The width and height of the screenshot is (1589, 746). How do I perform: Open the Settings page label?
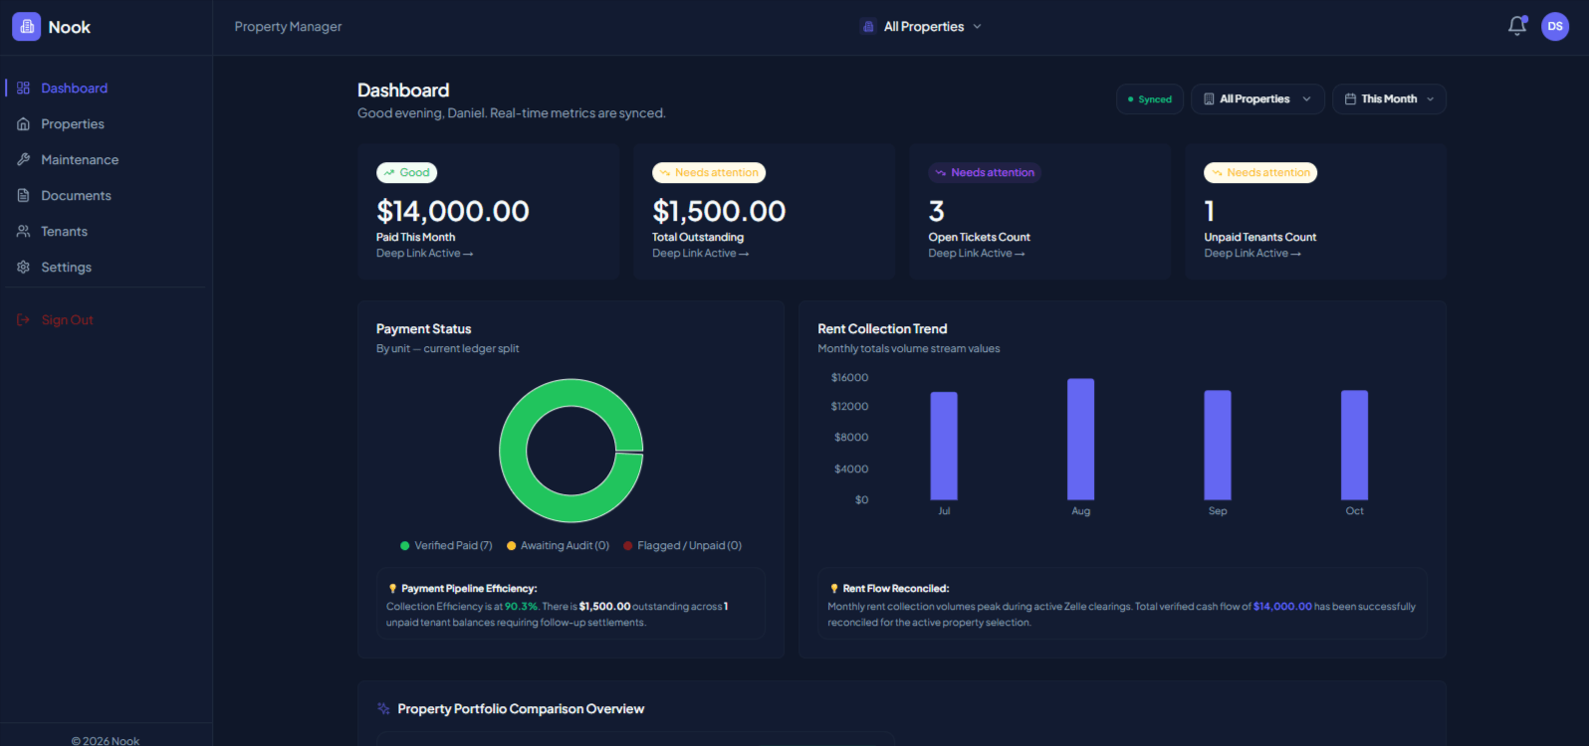click(x=67, y=267)
